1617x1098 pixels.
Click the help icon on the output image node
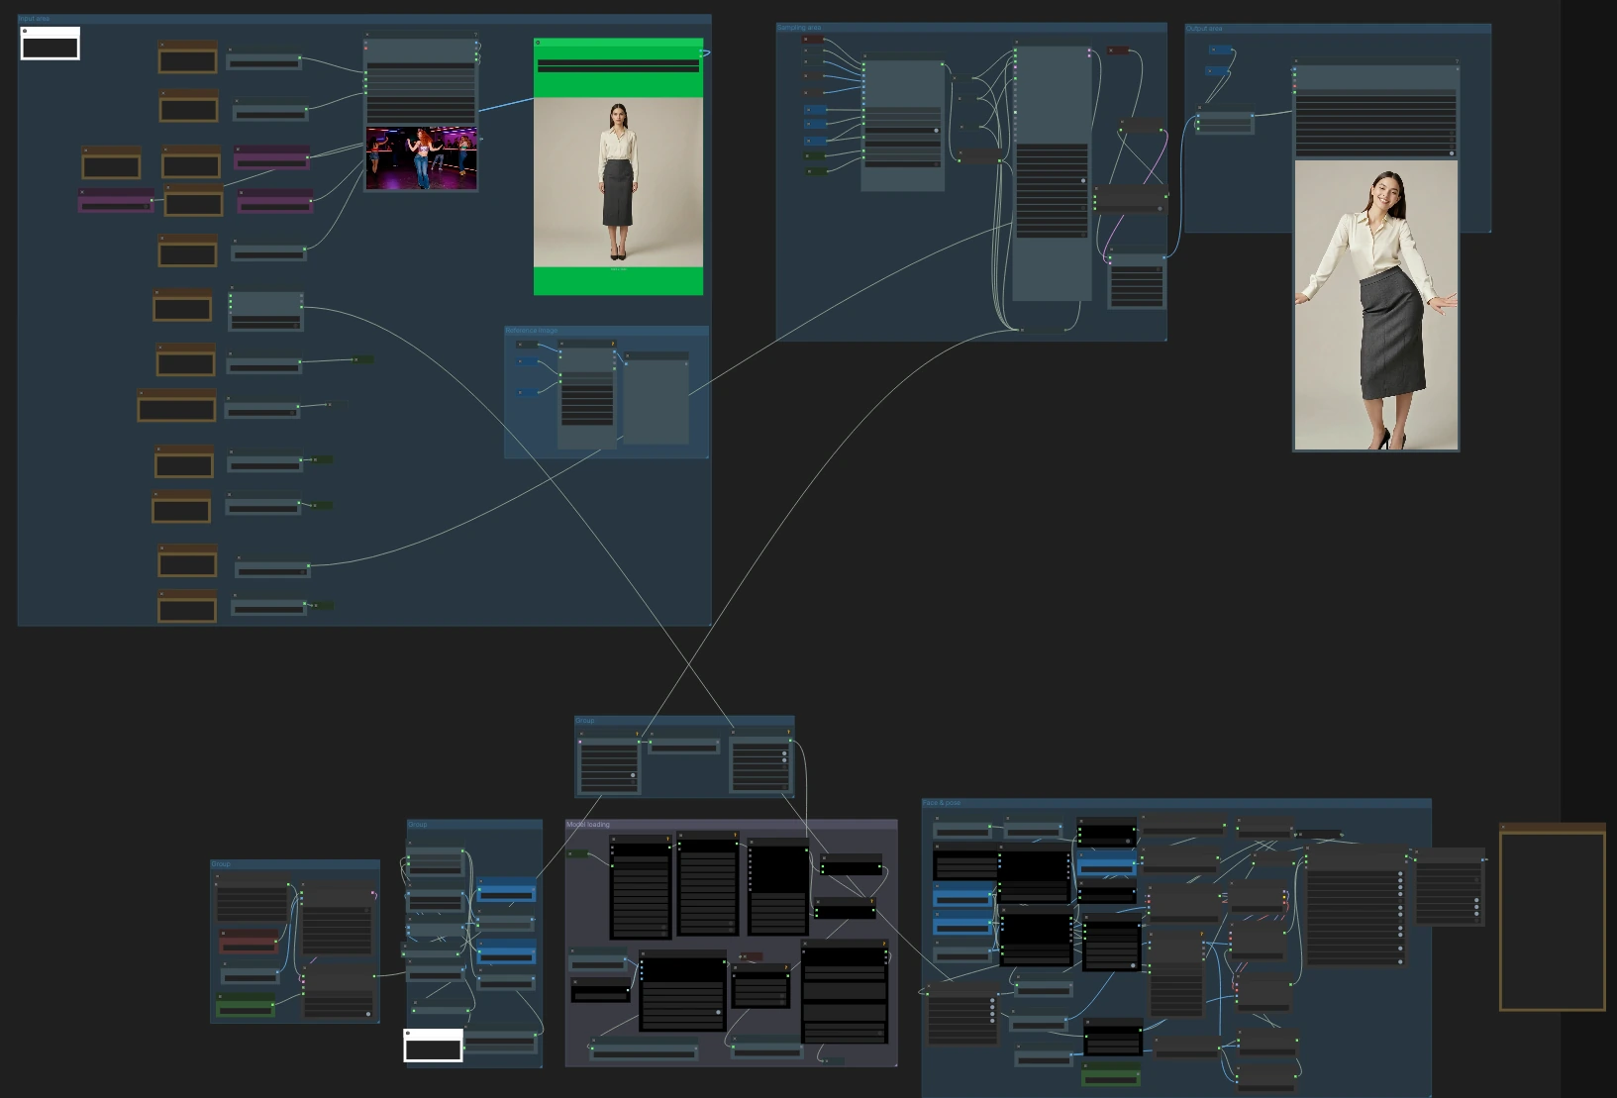pyautogui.click(x=1457, y=61)
